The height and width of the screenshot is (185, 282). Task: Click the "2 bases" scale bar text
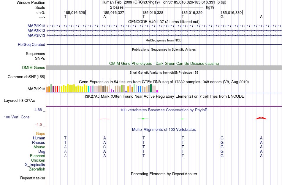(x=117, y=7)
